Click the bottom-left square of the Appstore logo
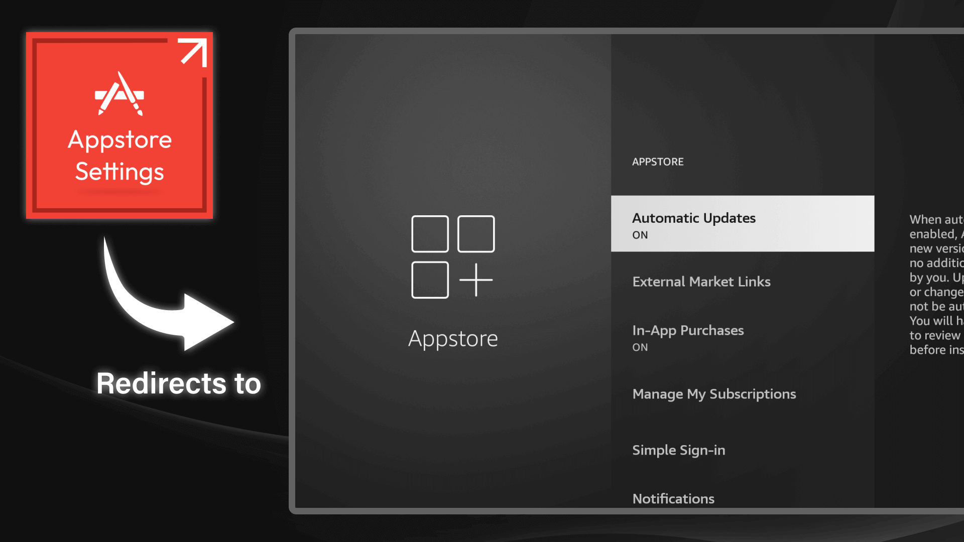The height and width of the screenshot is (542, 964). click(430, 279)
